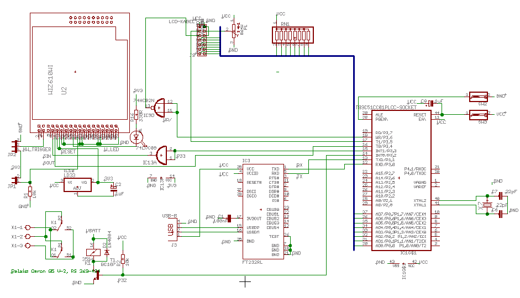Select the 74LVC08 value label
The height and width of the screenshot is (298, 520).
click(146, 148)
